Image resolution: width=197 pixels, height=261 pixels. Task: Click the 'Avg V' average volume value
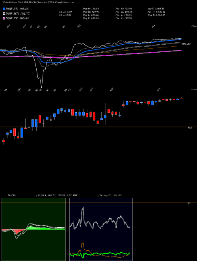pyautogui.click(x=156, y=9)
